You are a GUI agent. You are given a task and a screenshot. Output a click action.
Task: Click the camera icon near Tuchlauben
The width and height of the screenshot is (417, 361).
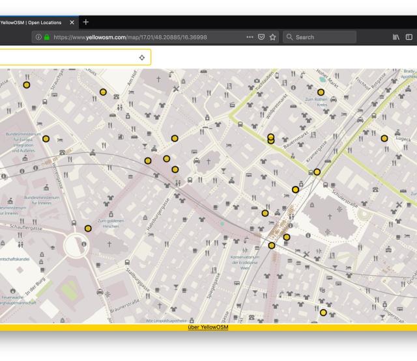(257, 81)
